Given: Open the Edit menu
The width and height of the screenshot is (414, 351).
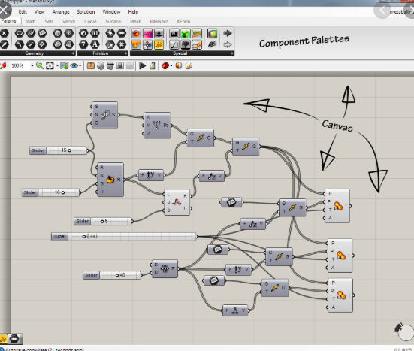Looking at the screenshot, I should click(23, 11).
